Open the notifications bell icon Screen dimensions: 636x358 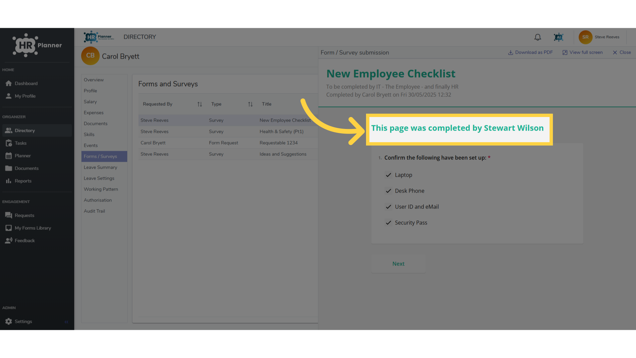tap(538, 37)
